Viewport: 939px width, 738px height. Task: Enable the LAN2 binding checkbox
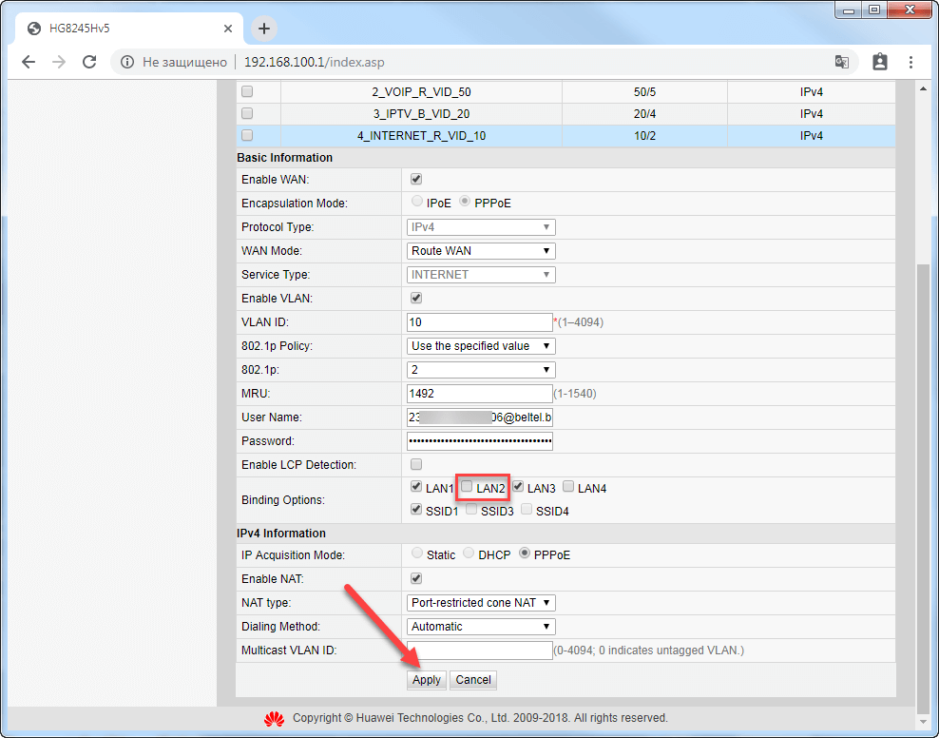tap(467, 487)
